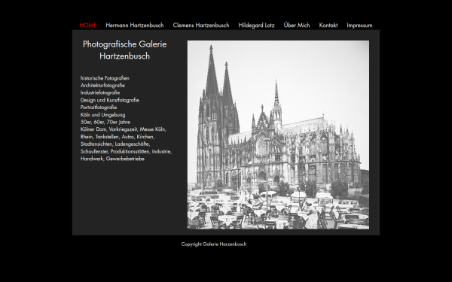Image resolution: width=452 pixels, height=282 pixels.
Task: Click the line 'Handwerk, Gewerbebetriebe'
Action: point(112,159)
